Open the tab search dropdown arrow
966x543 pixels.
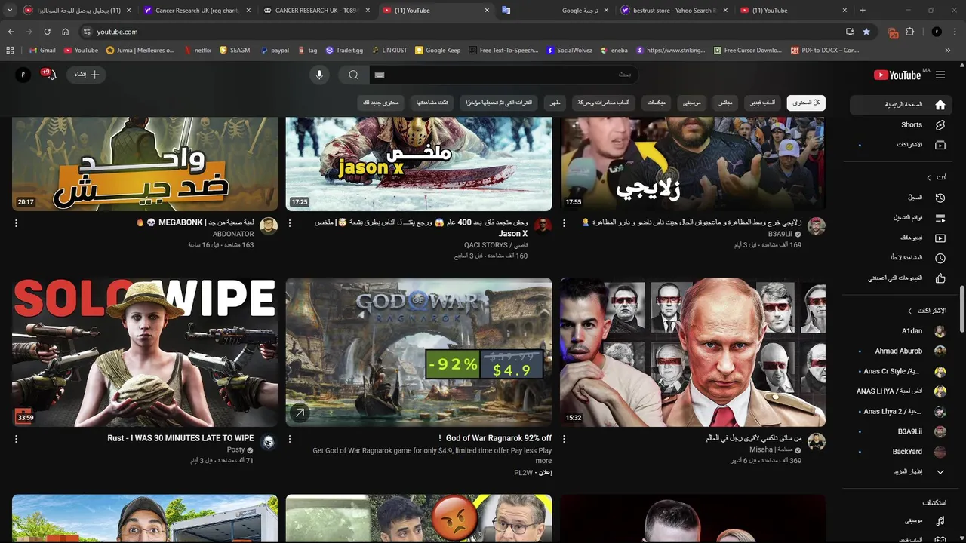point(10,11)
